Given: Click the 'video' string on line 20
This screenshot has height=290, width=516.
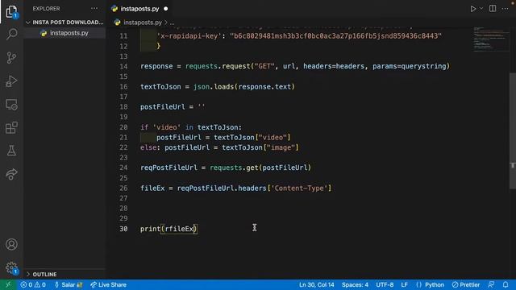Looking at the screenshot, I should point(167,127).
